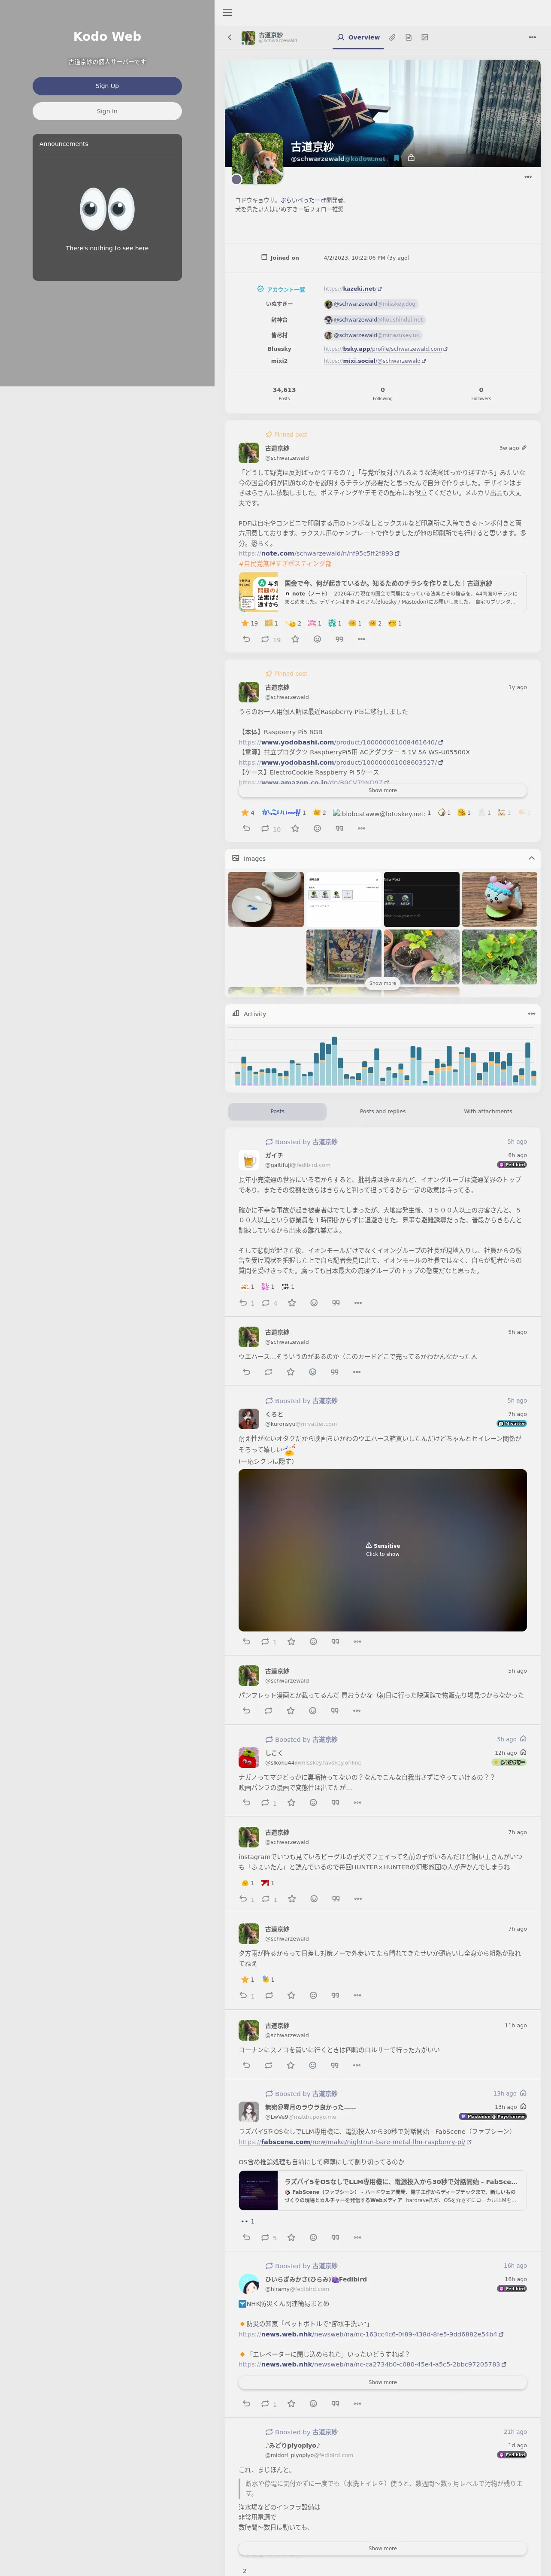Expand ひいらぎみかさ's NHK post with Show more
The height and width of the screenshot is (2576, 551).
click(x=382, y=2382)
